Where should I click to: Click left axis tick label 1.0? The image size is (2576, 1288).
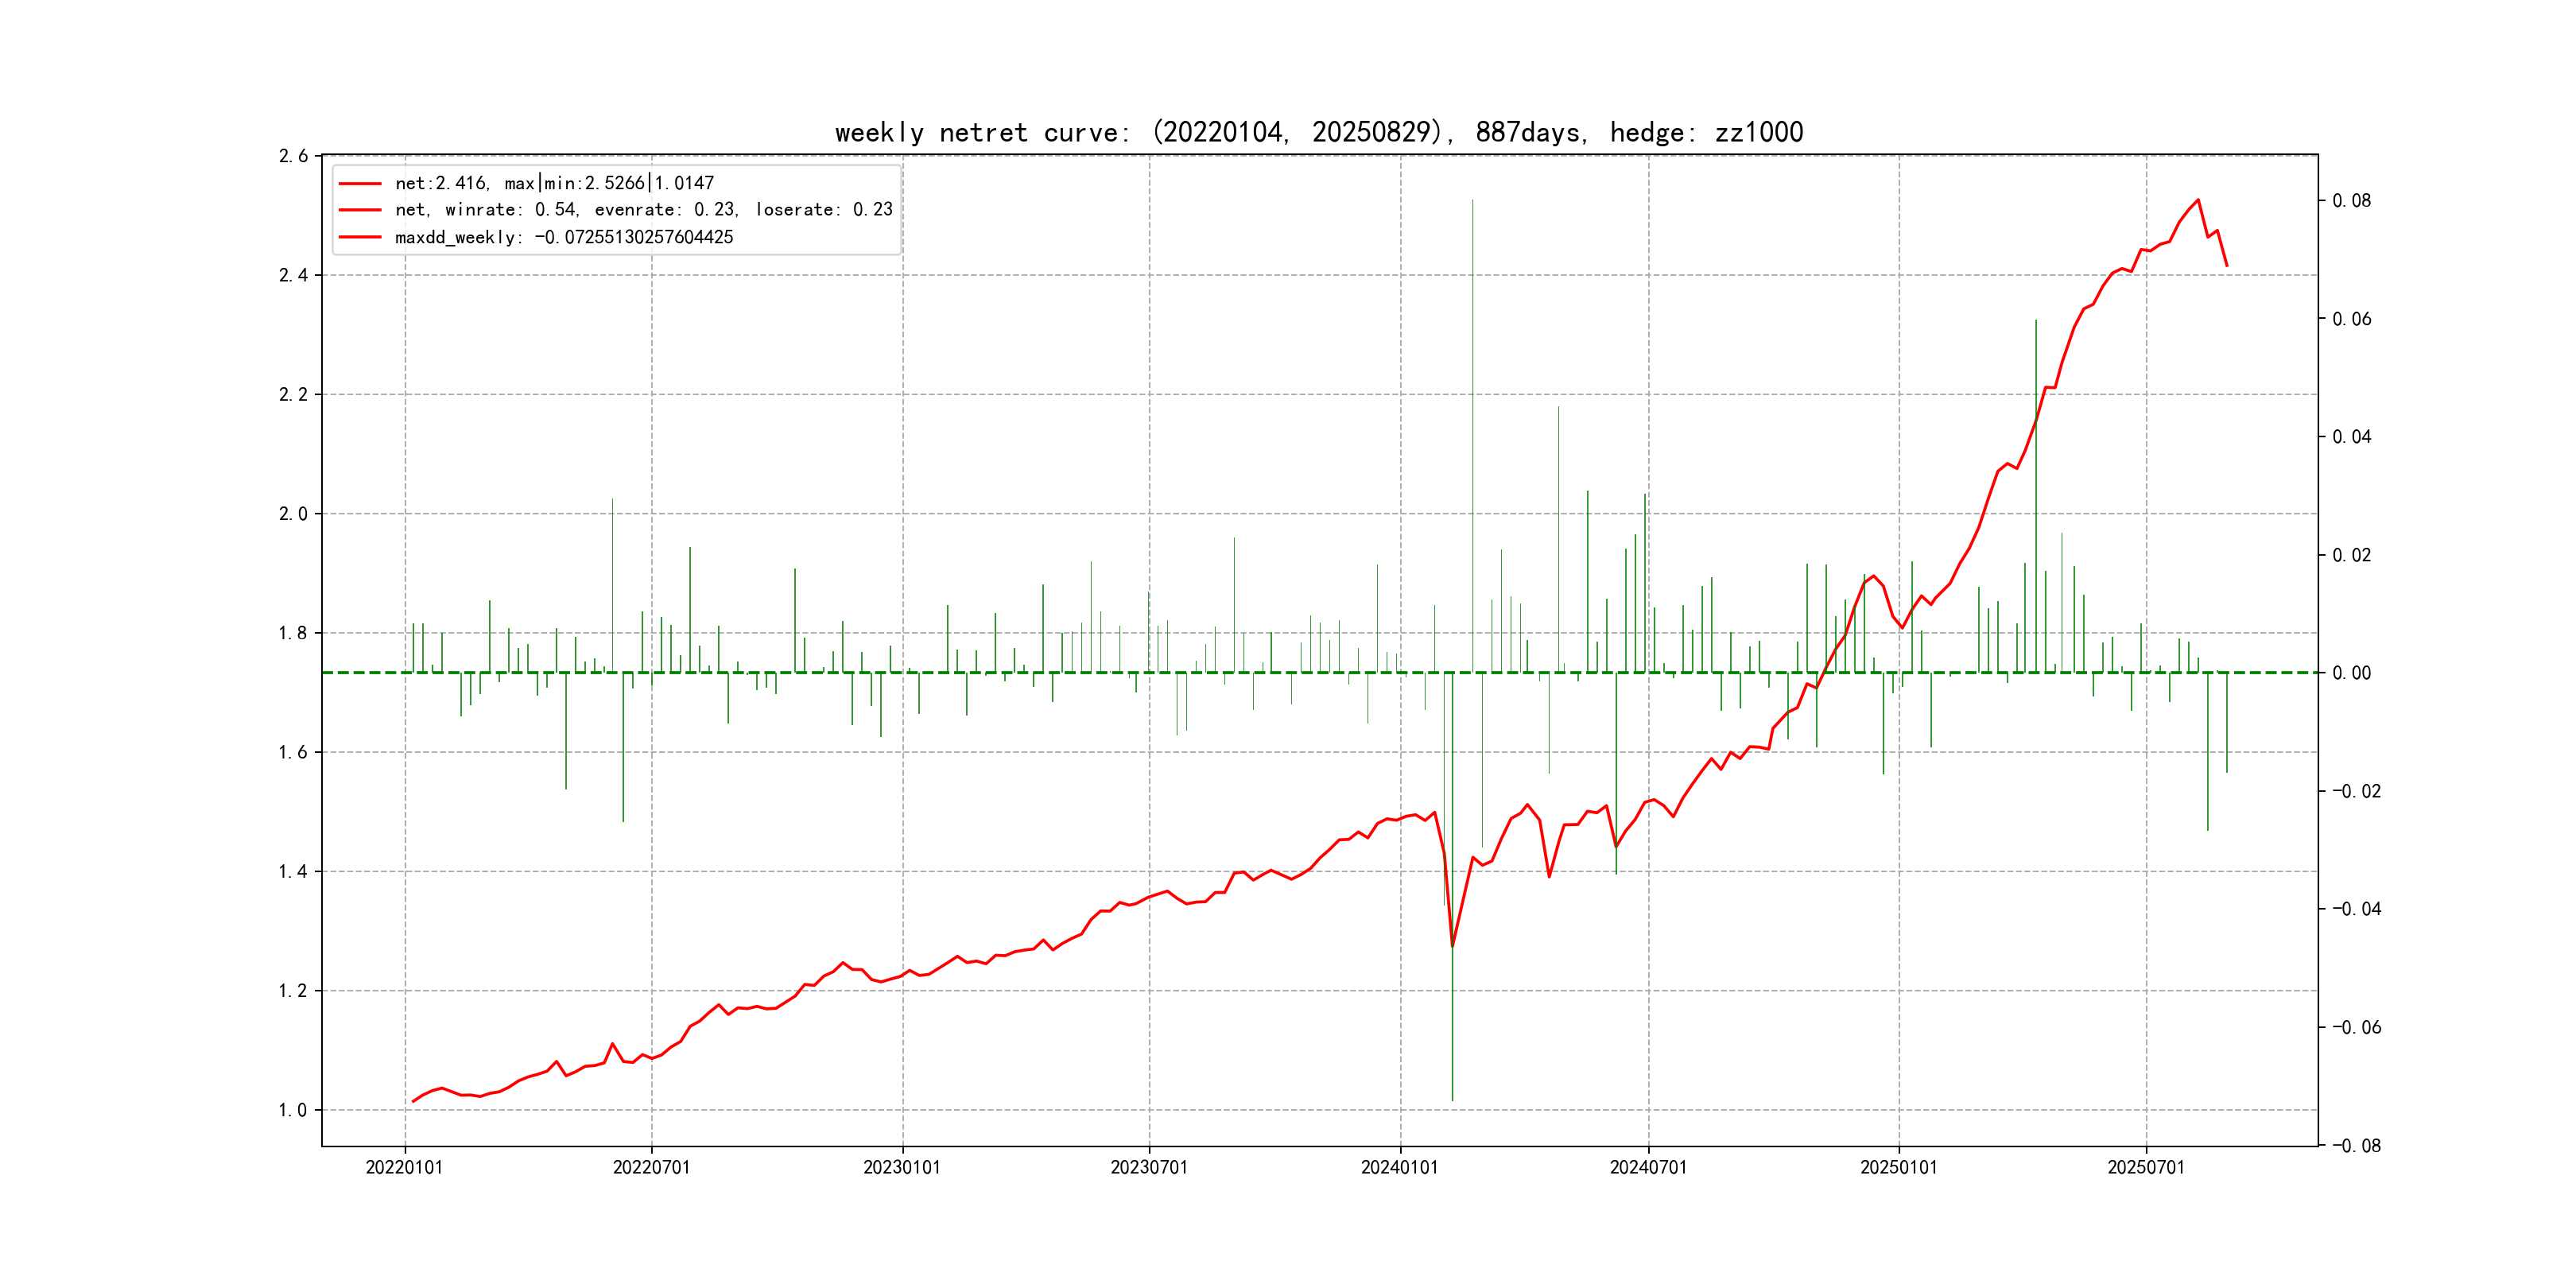point(293,1110)
